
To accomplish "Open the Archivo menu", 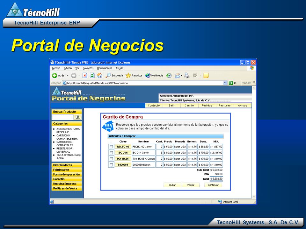I will [x=56, y=68].
